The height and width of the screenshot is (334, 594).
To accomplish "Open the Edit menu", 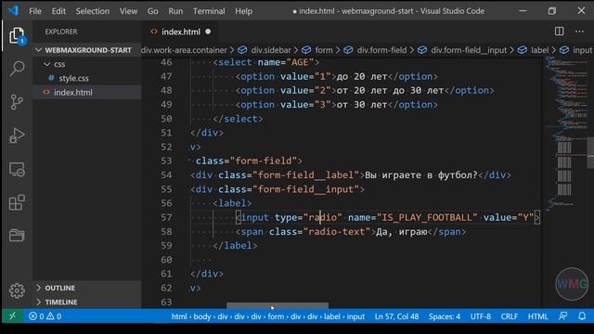I will pos(58,11).
